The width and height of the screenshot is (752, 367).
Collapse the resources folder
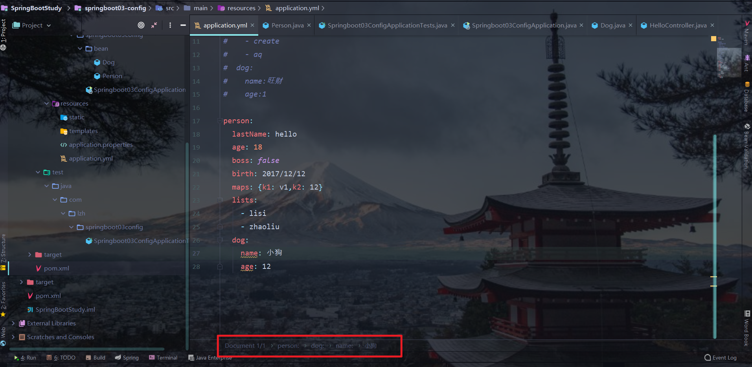click(47, 104)
